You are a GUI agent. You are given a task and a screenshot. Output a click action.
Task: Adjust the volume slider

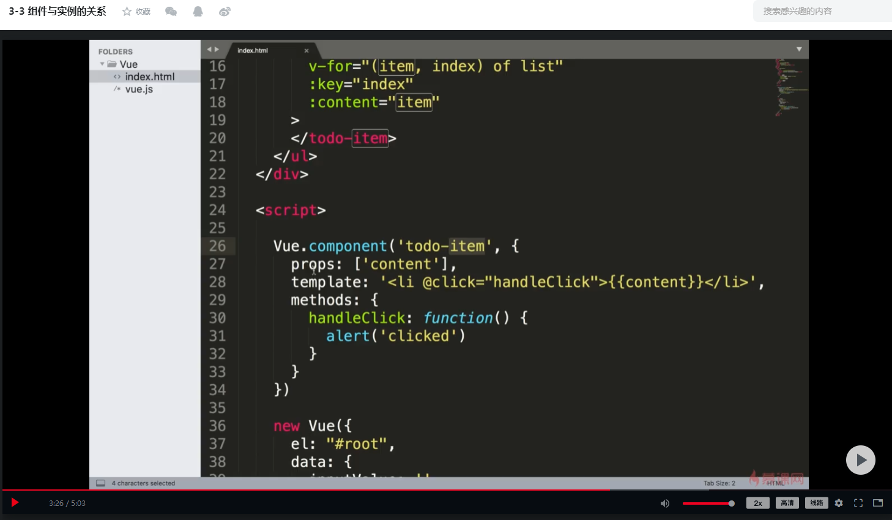click(708, 503)
